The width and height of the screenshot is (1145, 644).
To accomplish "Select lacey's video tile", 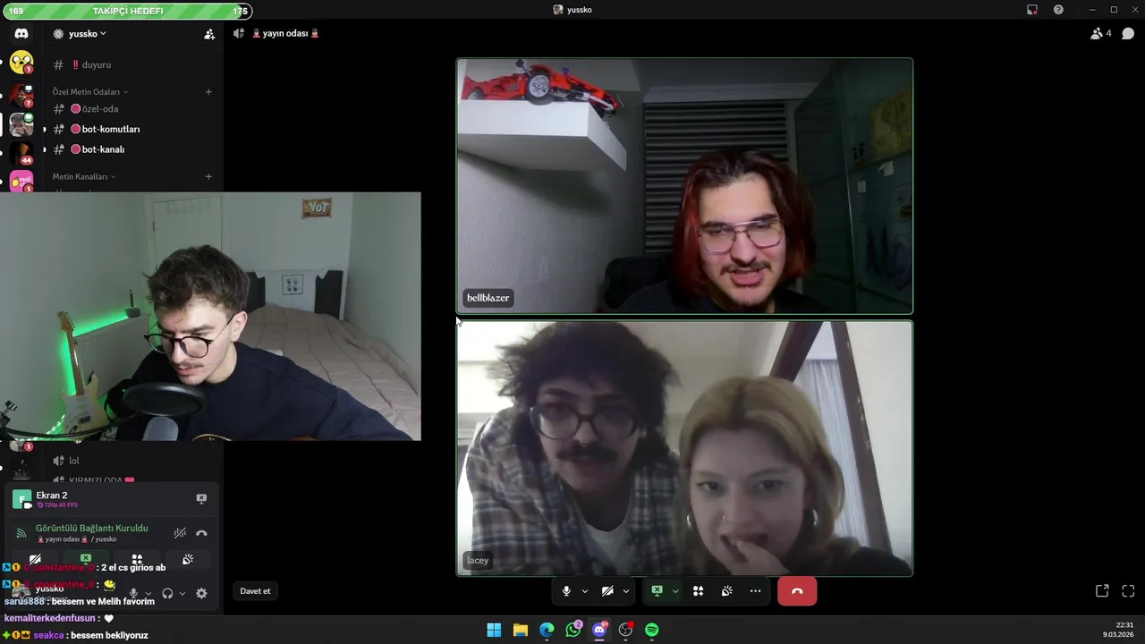I will pos(685,448).
